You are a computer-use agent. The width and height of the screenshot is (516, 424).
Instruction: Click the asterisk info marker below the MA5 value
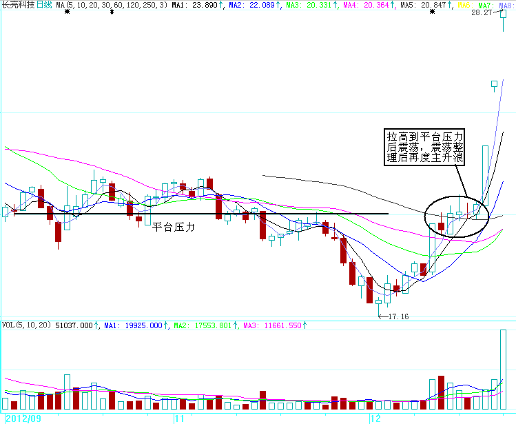[x=432, y=13]
